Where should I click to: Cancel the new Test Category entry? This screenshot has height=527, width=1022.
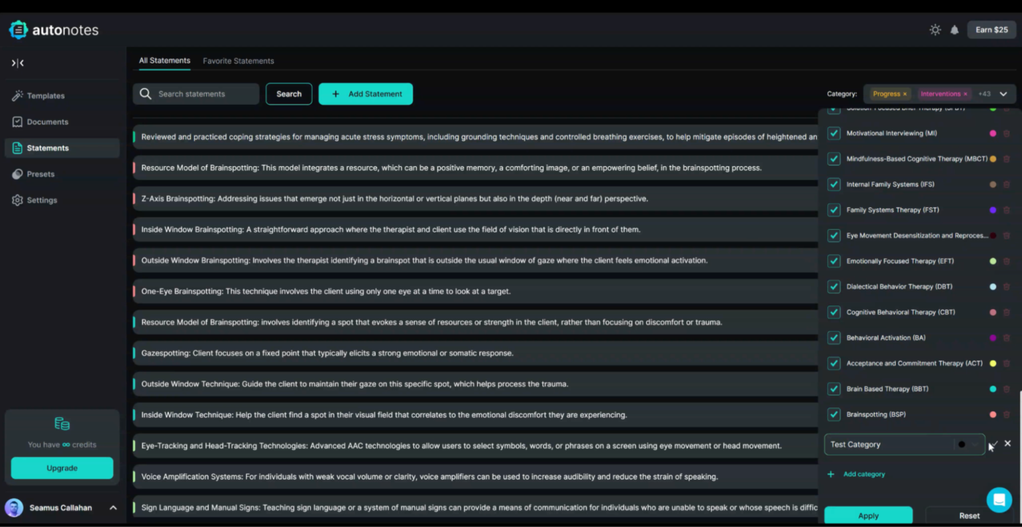click(1007, 443)
